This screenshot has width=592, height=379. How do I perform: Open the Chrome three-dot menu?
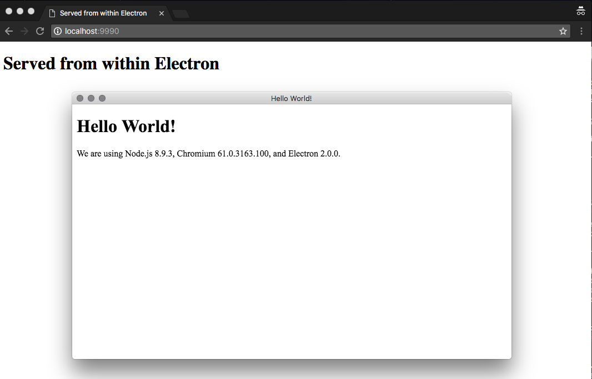[x=581, y=31]
